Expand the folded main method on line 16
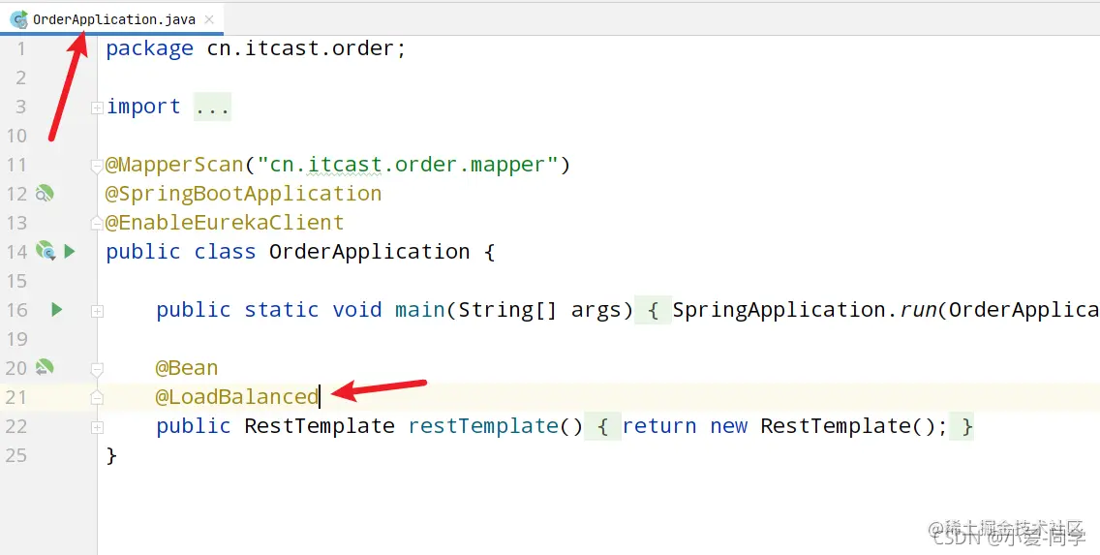1100x555 pixels. 97,311
